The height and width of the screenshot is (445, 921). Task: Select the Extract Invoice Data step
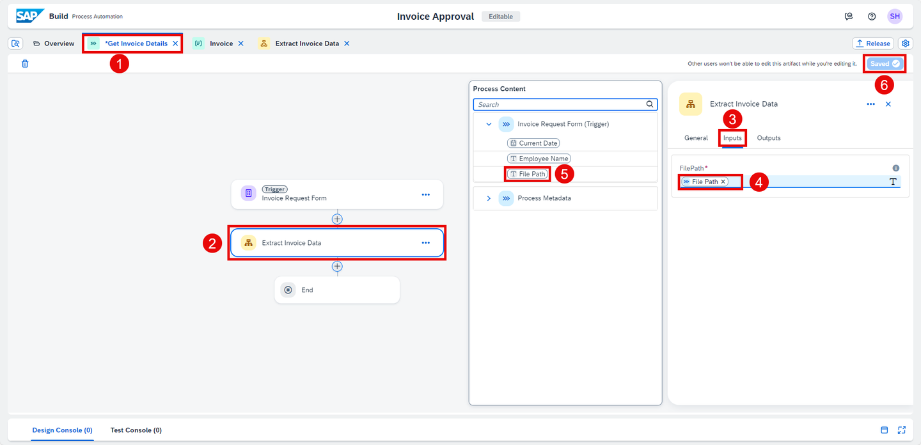[337, 243]
